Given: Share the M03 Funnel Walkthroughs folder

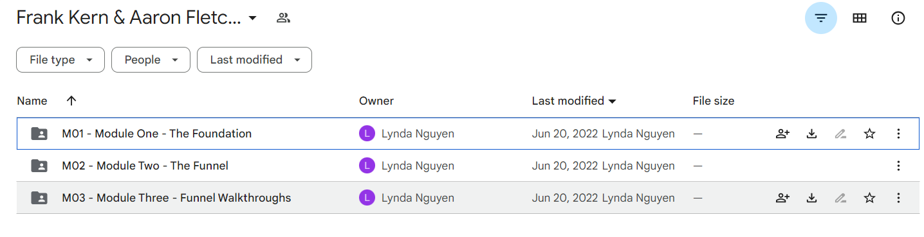Looking at the screenshot, I should [782, 198].
